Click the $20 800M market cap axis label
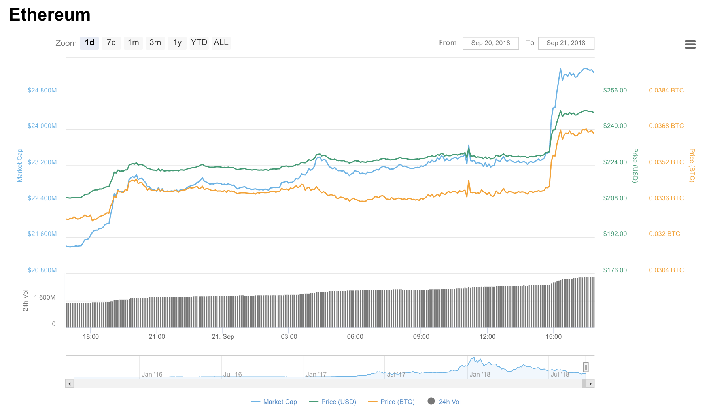 click(x=42, y=270)
